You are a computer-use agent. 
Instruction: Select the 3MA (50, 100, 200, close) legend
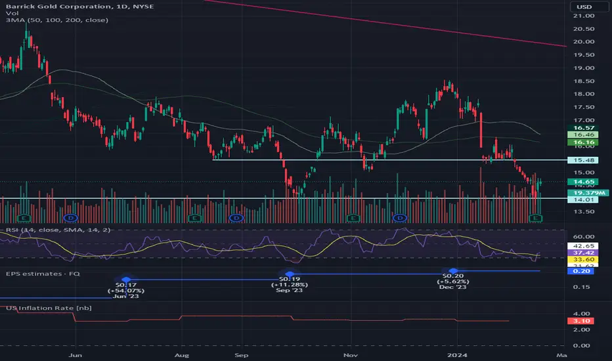(57, 20)
